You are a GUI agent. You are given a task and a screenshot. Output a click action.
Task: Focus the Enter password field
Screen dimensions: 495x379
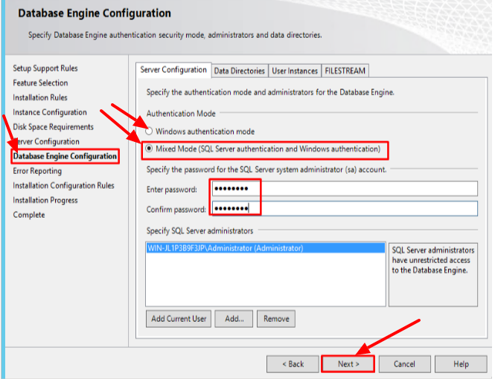pyautogui.click(x=345, y=189)
